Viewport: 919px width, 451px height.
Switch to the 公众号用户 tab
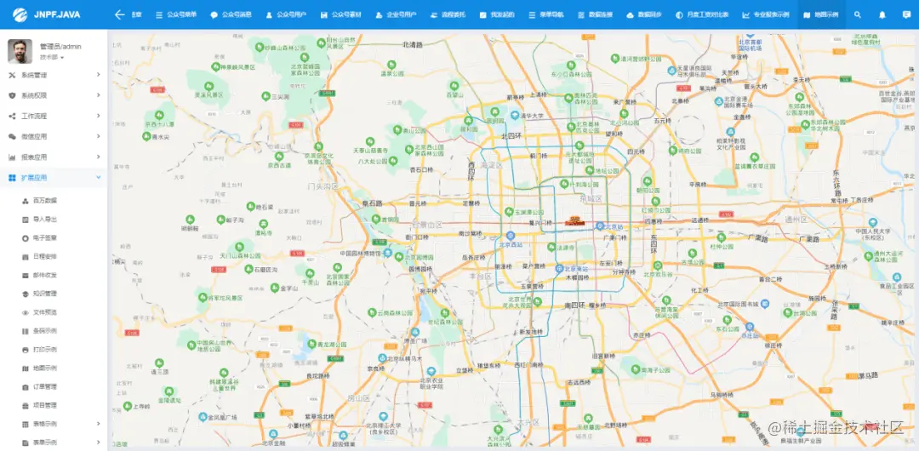pos(286,14)
